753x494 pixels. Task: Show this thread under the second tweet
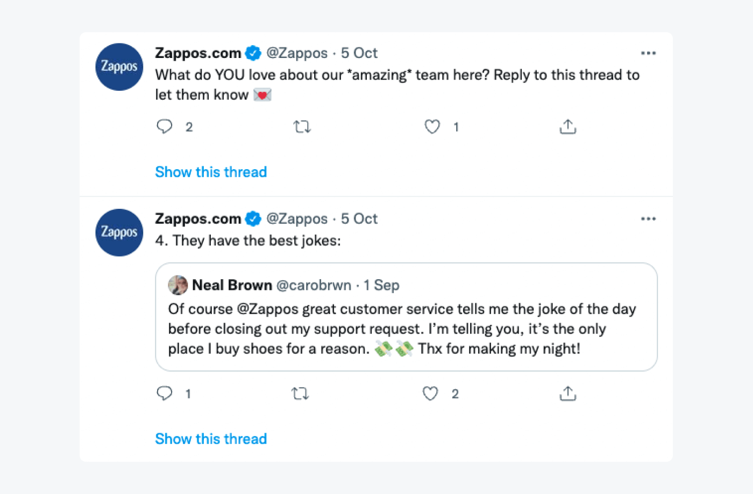211,439
